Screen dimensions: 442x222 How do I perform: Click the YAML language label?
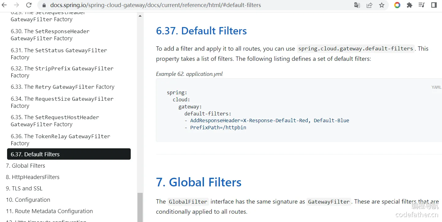tap(436, 88)
